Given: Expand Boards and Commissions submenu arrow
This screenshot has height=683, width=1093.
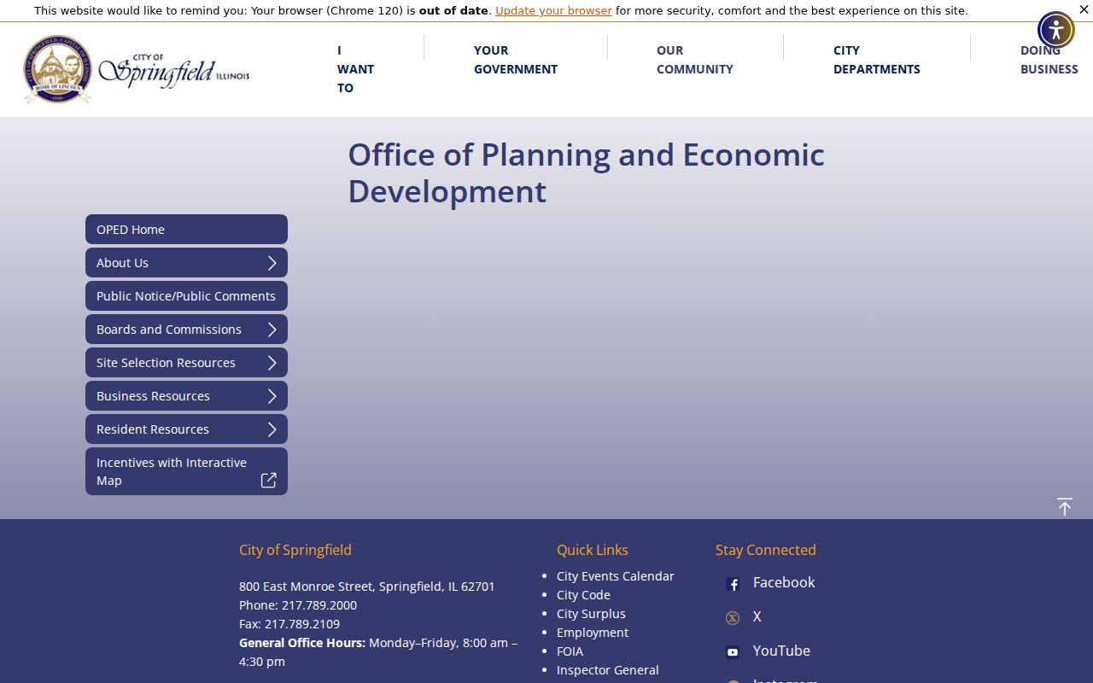Looking at the screenshot, I should [x=272, y=330].
